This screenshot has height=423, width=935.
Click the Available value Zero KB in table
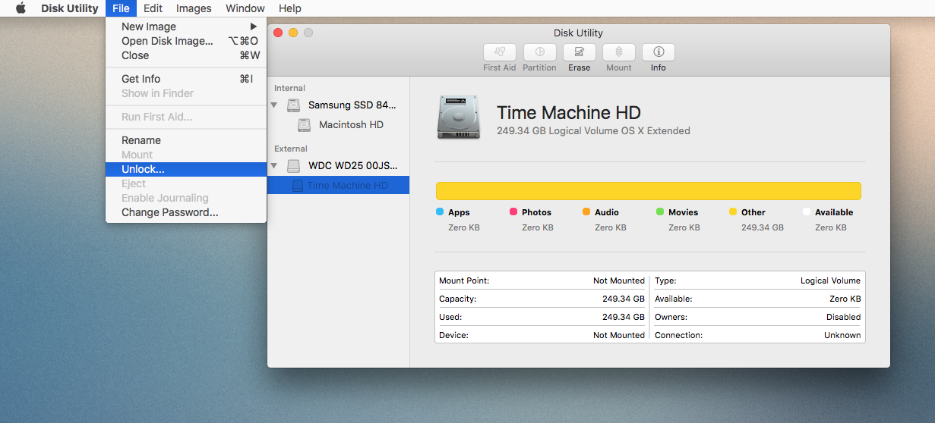pos(845,299)
